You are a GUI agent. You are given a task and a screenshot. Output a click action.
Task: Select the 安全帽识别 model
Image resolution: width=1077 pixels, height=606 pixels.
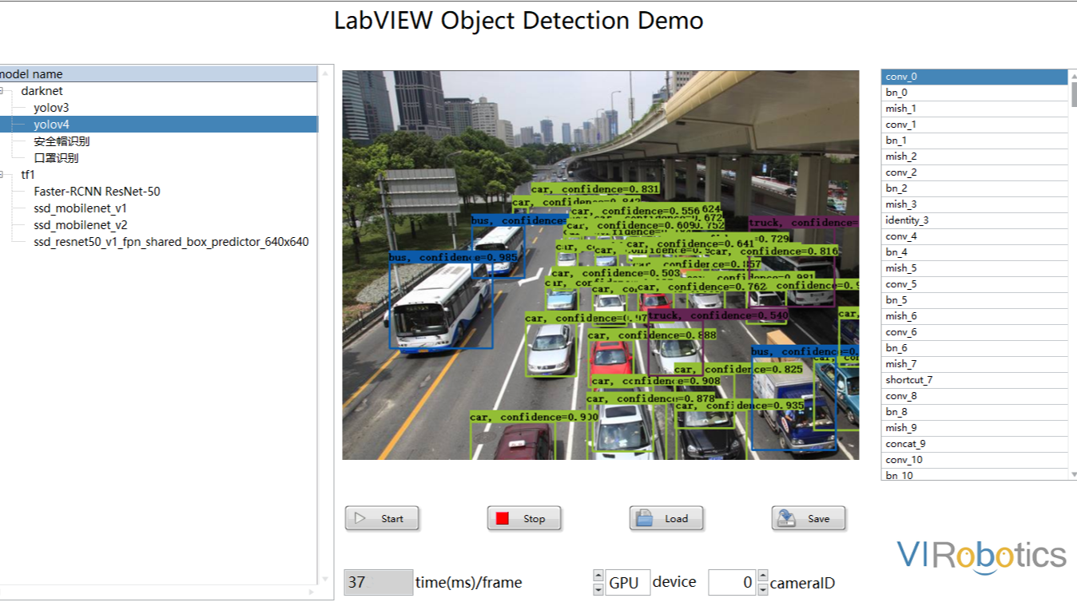(62, 141)
